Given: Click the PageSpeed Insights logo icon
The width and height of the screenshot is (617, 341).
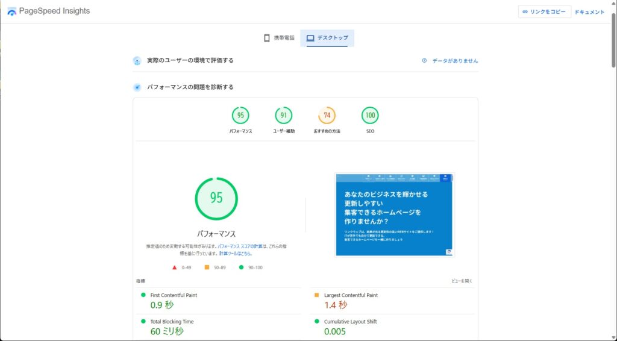Looking at the screenshot, I should (12, 11).
